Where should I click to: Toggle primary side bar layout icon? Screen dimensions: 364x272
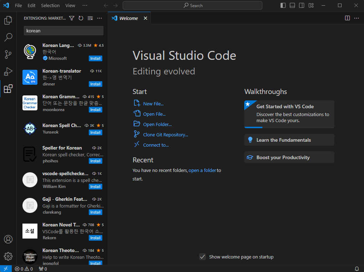click(x=283, y=5)
